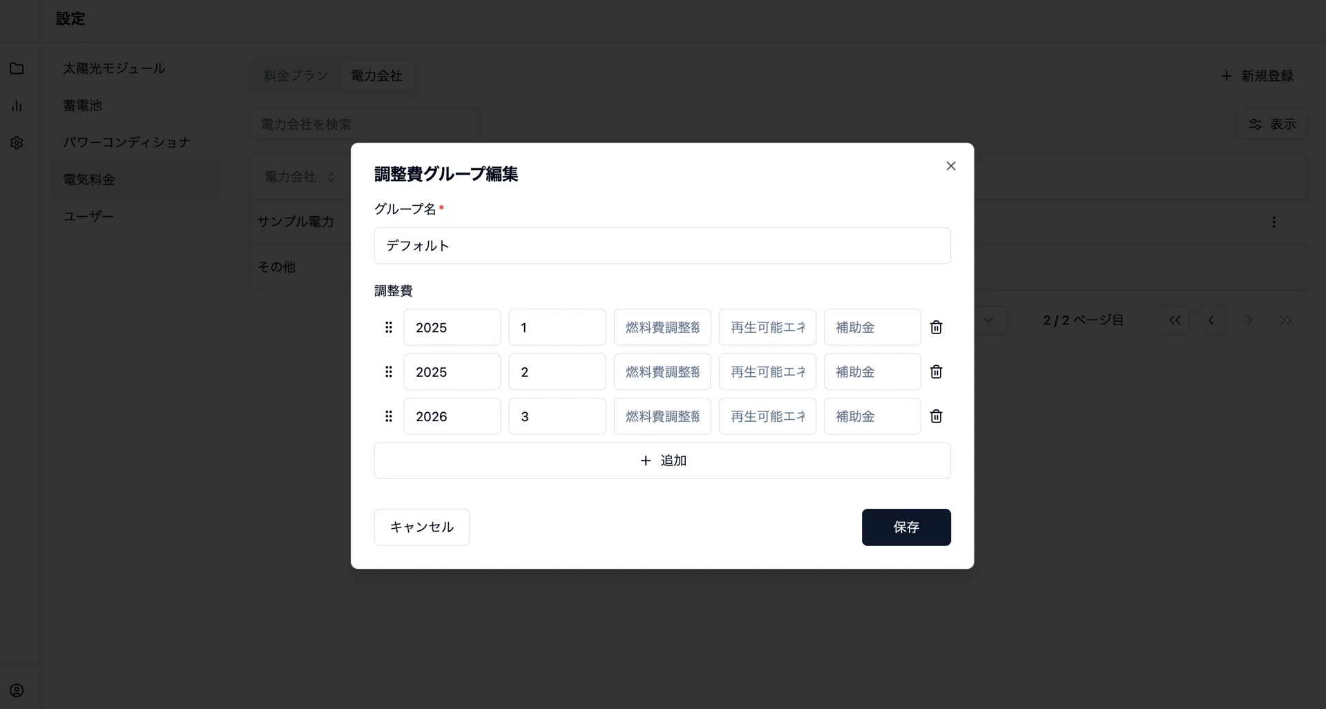Image resolution: width=1326 pixels, height=709 pixels.
Task: Open the folder icon in the left sidebar
Action: pos(17,68)
